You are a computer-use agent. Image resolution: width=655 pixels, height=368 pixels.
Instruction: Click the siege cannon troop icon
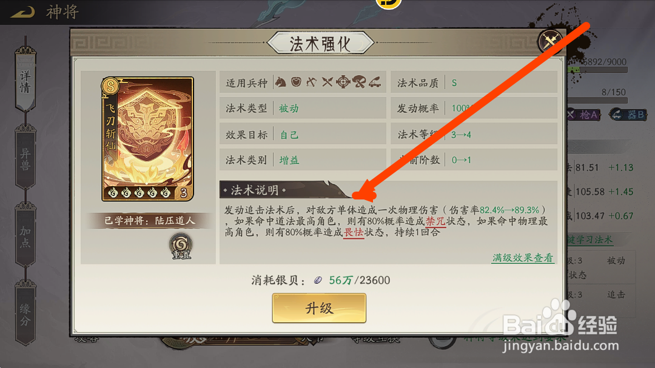375,82
